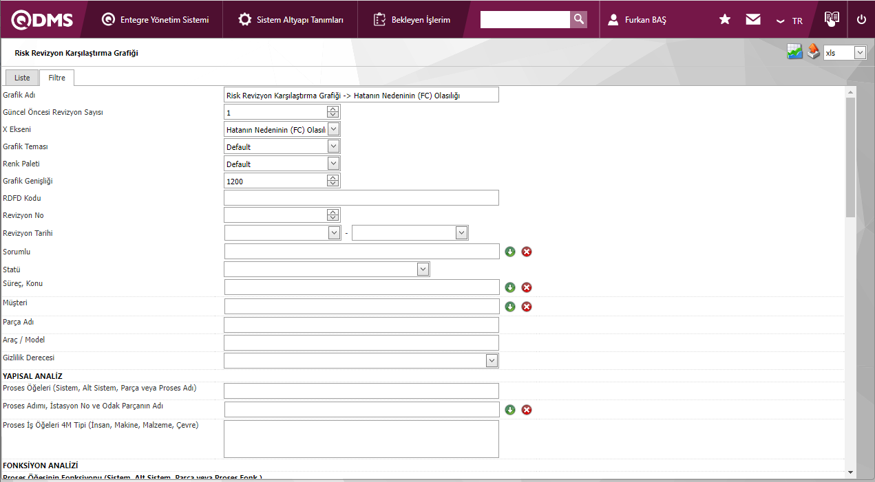875x482 pixels.
Task: Expand the X Ekseni dropdown
Action: click(x=333, y=129)
